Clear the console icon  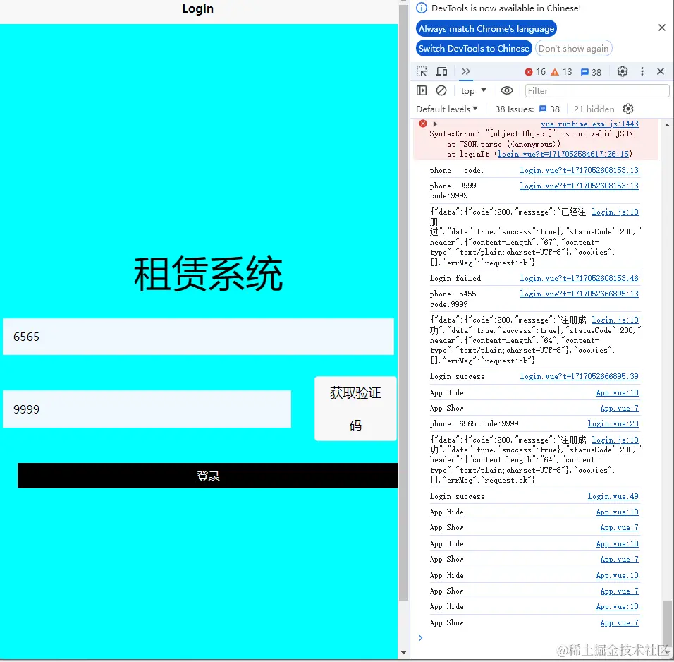coord(441,90)
